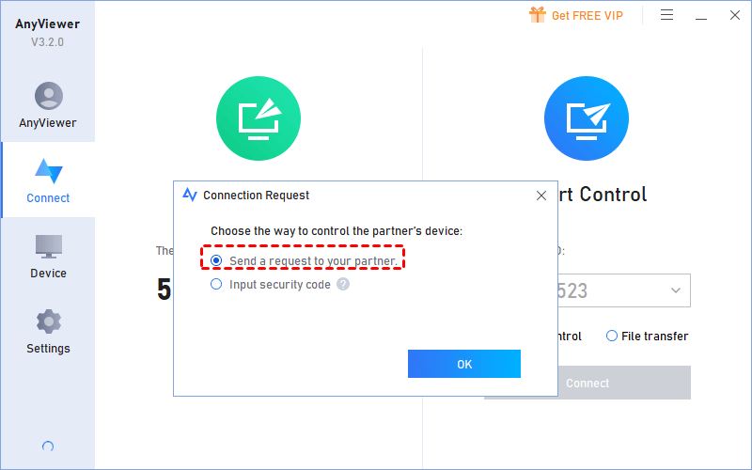Expand the partner ID dropdown arrow
This screenshot has width=752, height=470.
click(676, 290)
